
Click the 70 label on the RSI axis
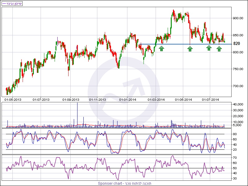(x=235, y=158)
